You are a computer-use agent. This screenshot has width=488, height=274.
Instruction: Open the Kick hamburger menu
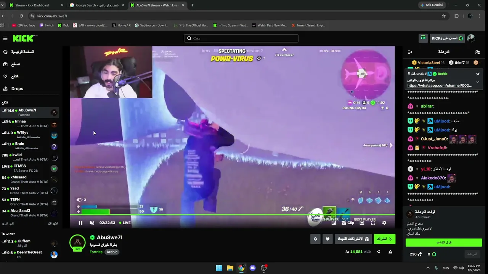(5, 38)
